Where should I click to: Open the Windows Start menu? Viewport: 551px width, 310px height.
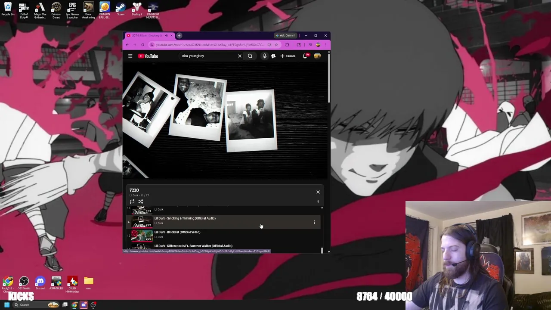pos(6,305)
